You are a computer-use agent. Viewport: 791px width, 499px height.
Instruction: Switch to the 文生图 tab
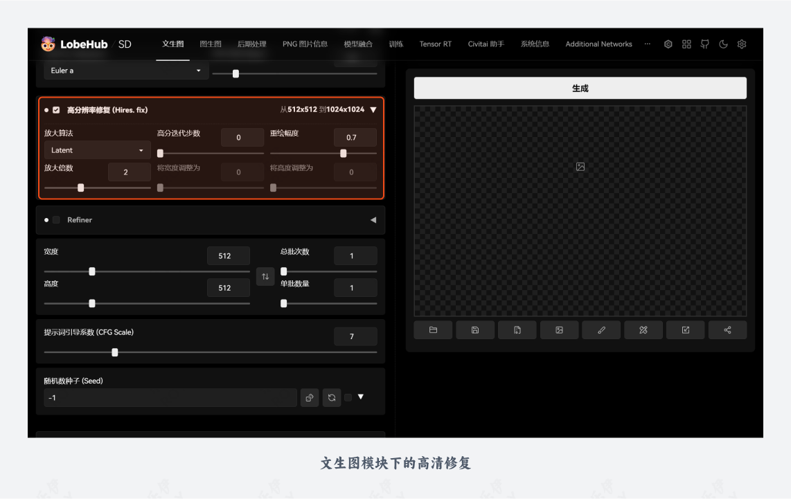tap(172, 44)
